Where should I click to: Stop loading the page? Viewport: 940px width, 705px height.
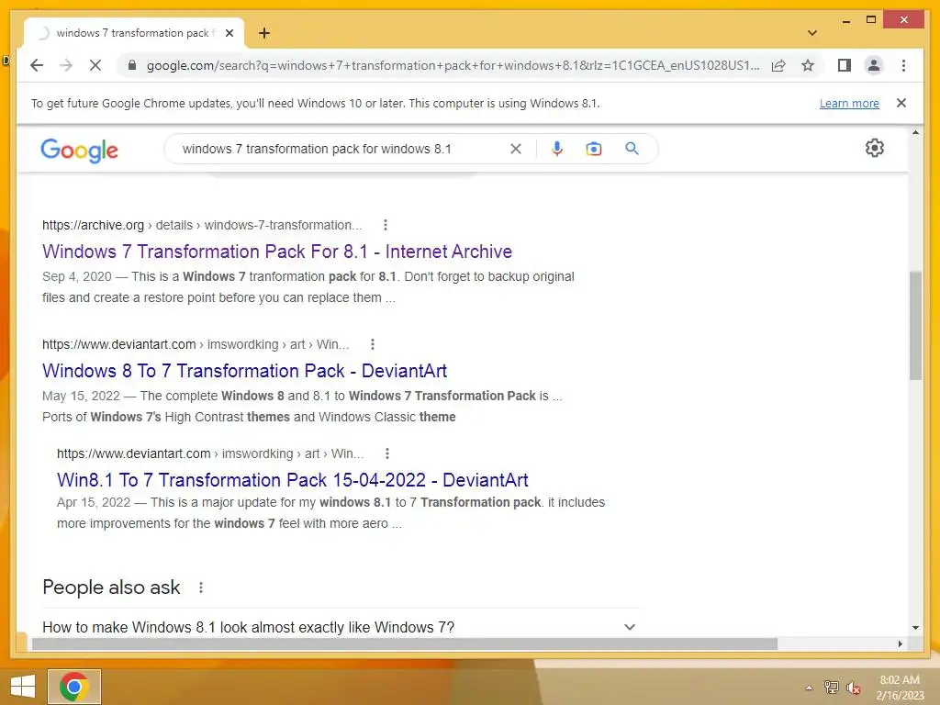coord(95,65)
